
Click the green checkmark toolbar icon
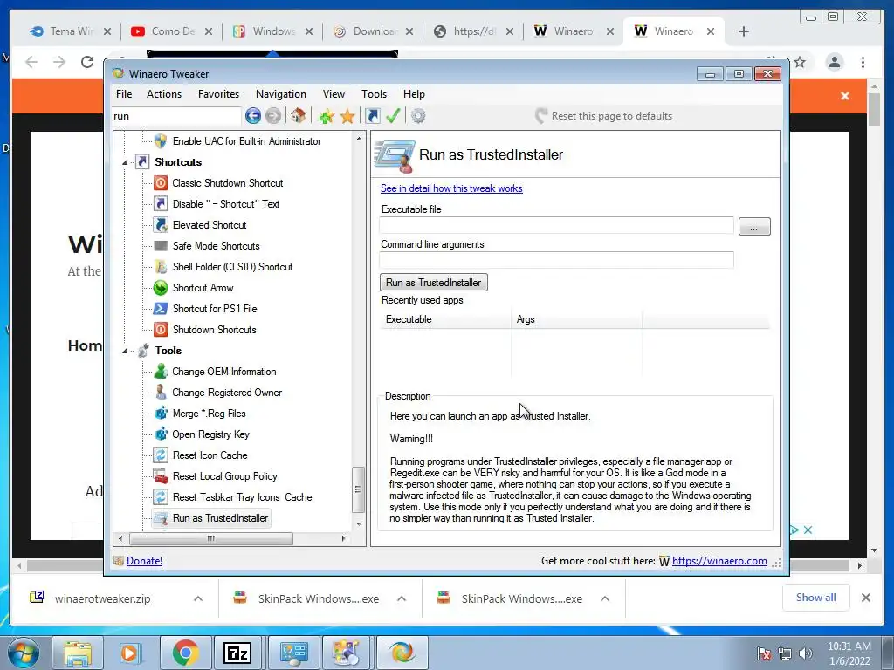[x=393, y=116]
